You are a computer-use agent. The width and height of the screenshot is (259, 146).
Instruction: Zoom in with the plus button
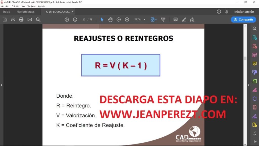pos(127,20)
